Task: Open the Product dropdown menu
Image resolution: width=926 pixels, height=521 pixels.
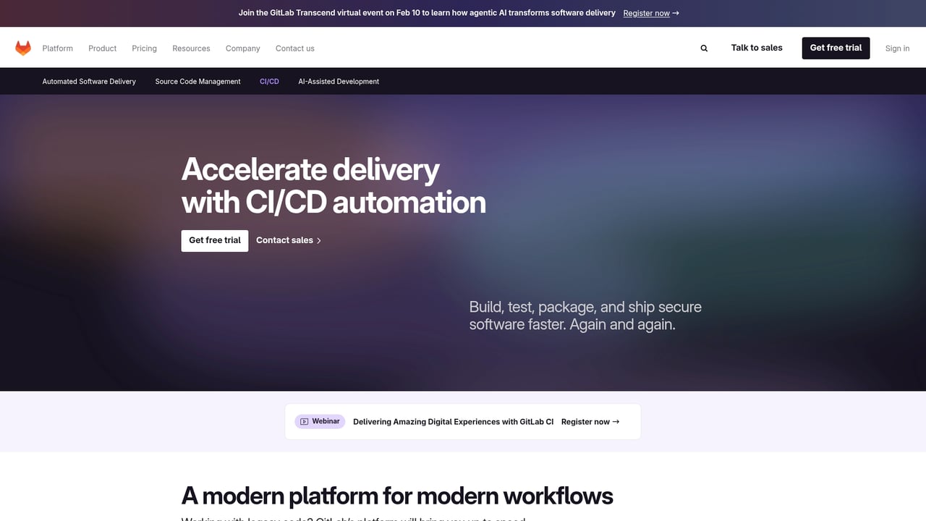Action: (102, 48)
